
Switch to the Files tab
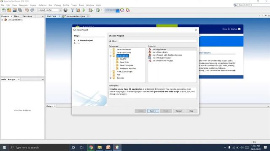[x=16, y=16]
